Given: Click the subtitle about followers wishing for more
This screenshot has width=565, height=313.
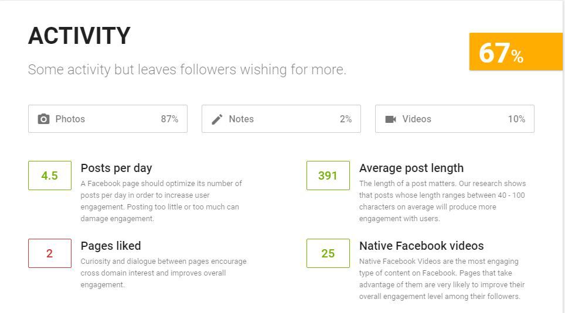Looking at the screenshot, I should pos(187,70).
